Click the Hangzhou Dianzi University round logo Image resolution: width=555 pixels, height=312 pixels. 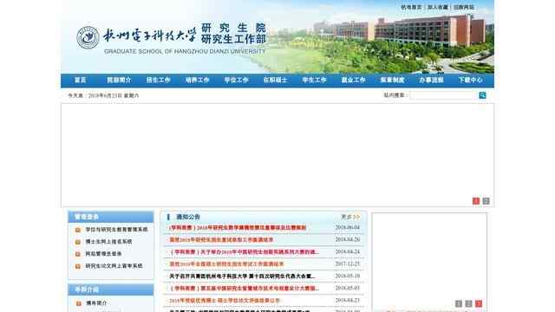(x=88, y=38)
